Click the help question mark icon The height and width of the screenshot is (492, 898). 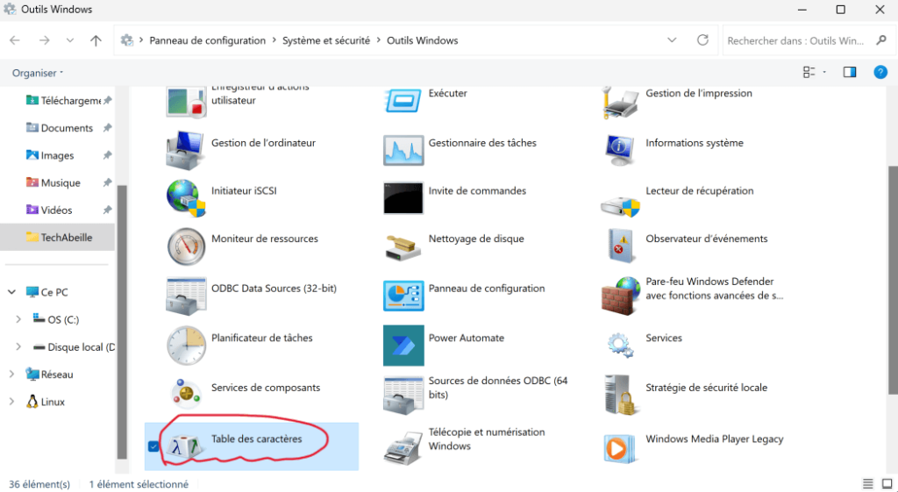pyautogui.click(x=880, y=73)
